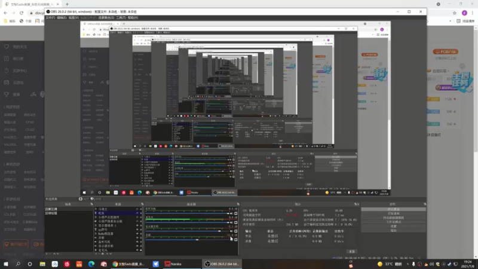Click the 监听耳机 volume slider

(187, 213)
